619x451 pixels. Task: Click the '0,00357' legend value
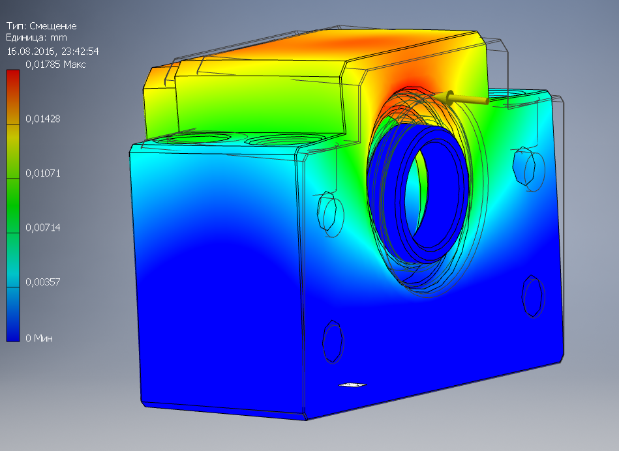tap(43, 282)
